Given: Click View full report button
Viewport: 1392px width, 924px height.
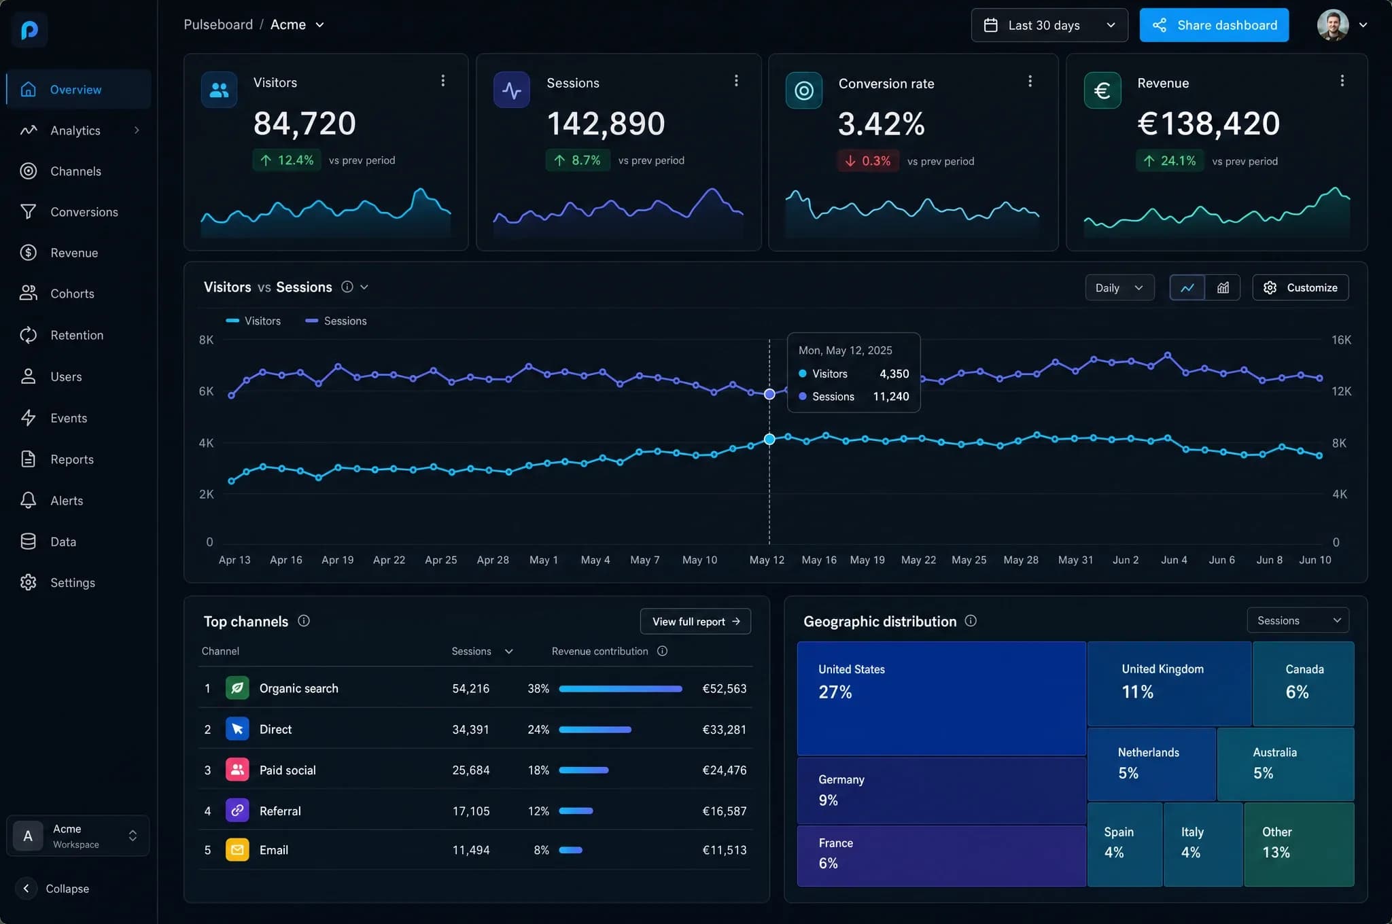Looking at the screenshot, I should click(695, 622).
